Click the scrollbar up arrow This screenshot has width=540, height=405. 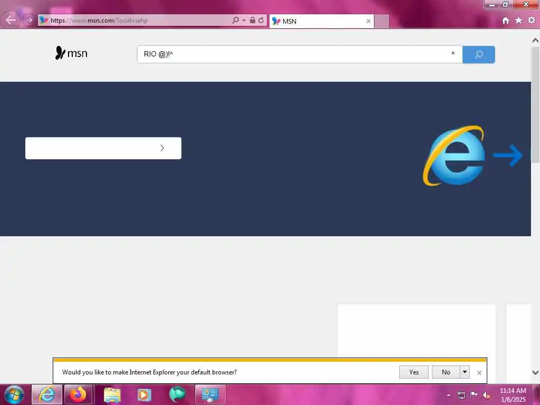pos(535,41)
